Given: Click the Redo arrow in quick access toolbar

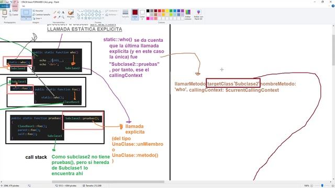Looking at the screenshot, I should 15,2.
